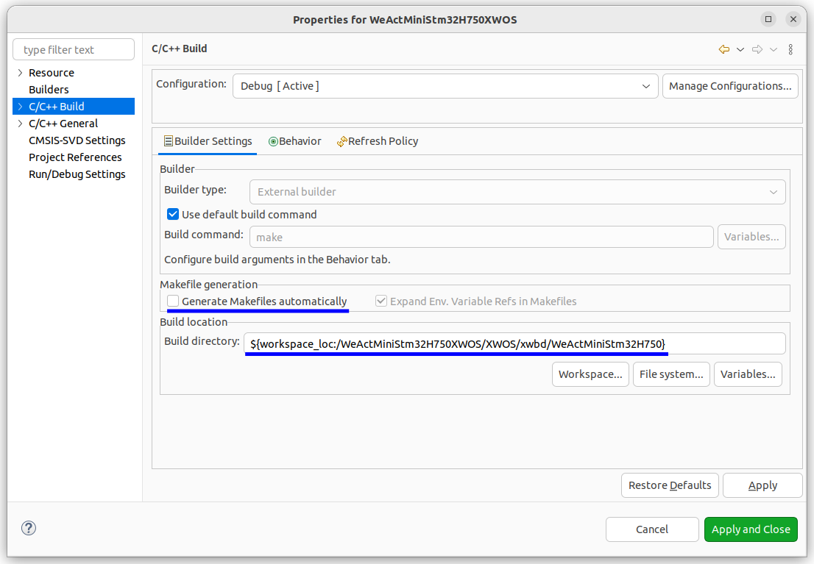Open the help question mark icon

29,528
